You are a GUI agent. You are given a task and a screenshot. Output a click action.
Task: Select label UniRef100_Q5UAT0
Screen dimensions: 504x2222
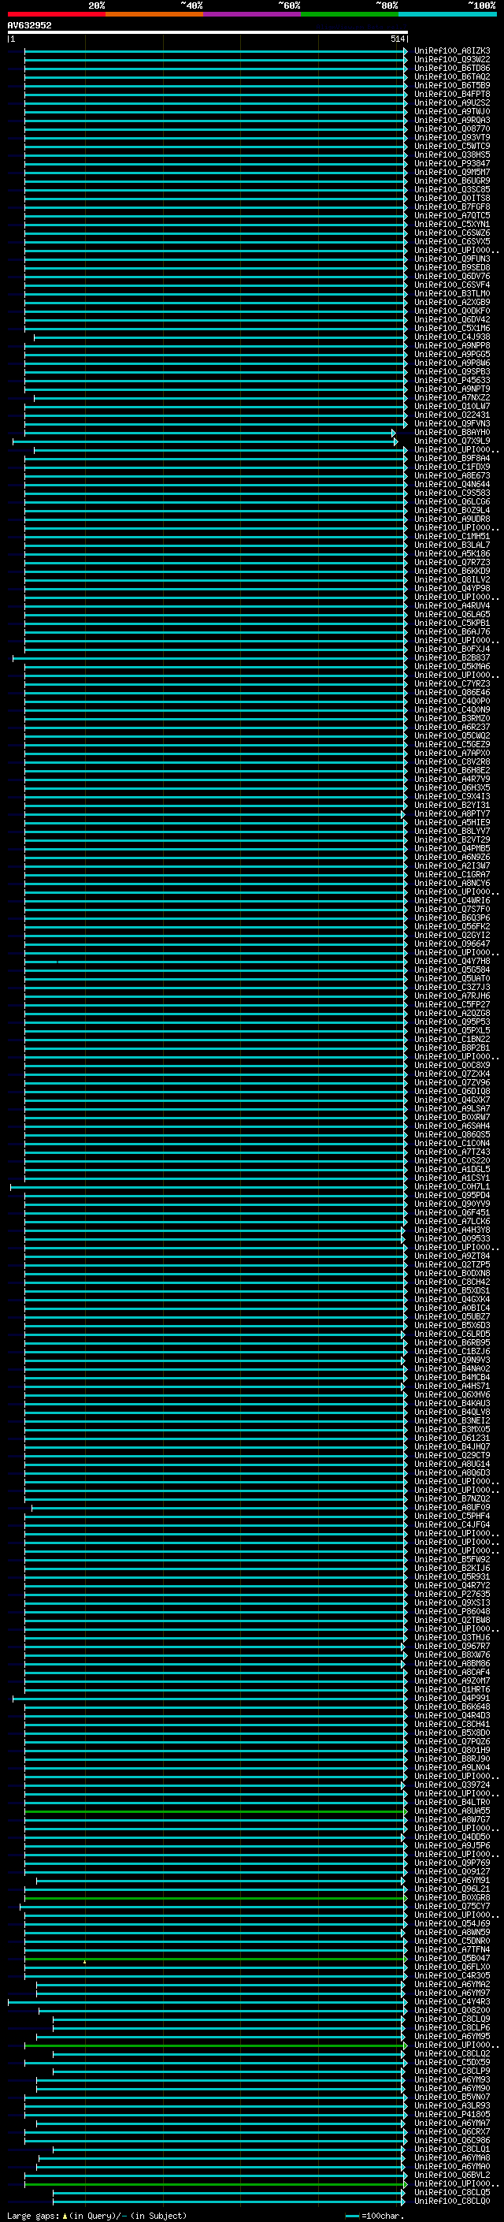click(452, 979)
